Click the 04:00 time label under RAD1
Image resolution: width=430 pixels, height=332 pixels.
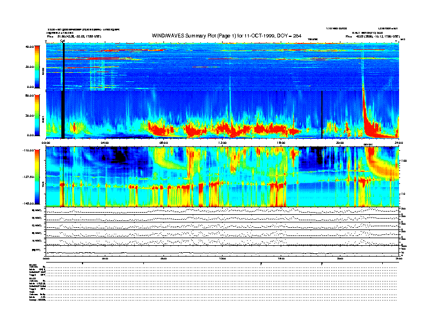coord(105,143)
